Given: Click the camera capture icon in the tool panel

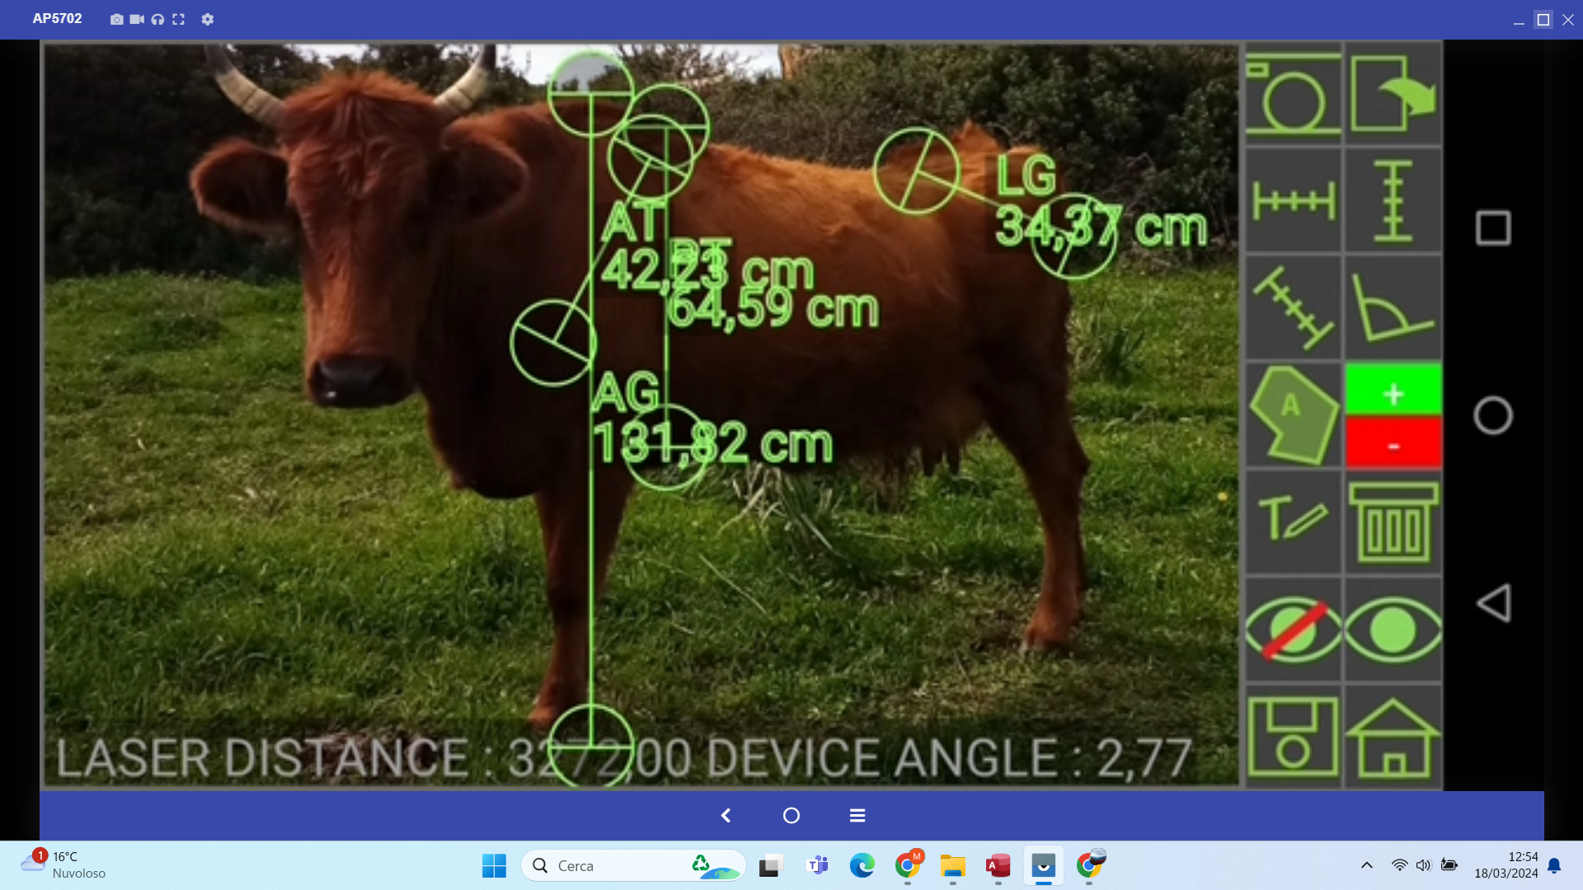Looking at the screenshot, I should [1293, 94].
